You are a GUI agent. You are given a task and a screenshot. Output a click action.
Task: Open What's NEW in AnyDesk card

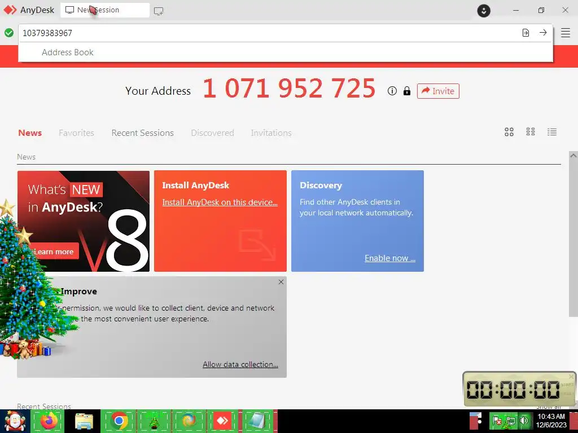84,221
